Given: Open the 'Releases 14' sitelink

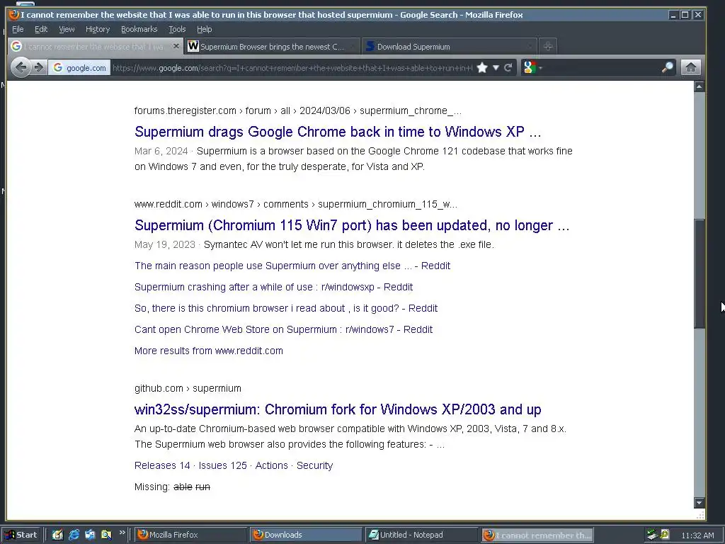Looking at the screenshot, I should point(162,465).
